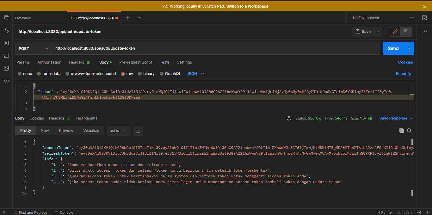The height and width of the screenshot is (215, 432).
Task: Toggle line wrap in the response
Action: (138, 131)
